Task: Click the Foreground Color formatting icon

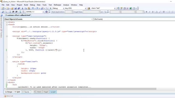Action: tap(157, 12)
